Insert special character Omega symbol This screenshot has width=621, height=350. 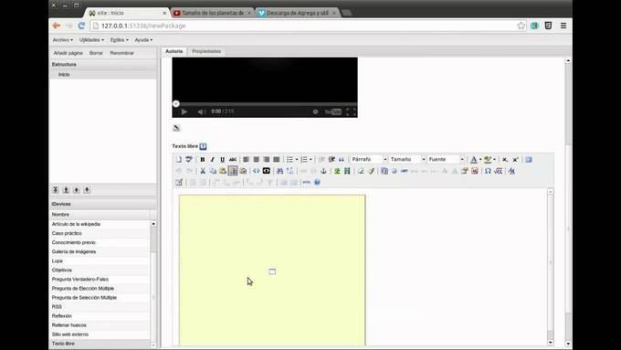click(488, 171)
